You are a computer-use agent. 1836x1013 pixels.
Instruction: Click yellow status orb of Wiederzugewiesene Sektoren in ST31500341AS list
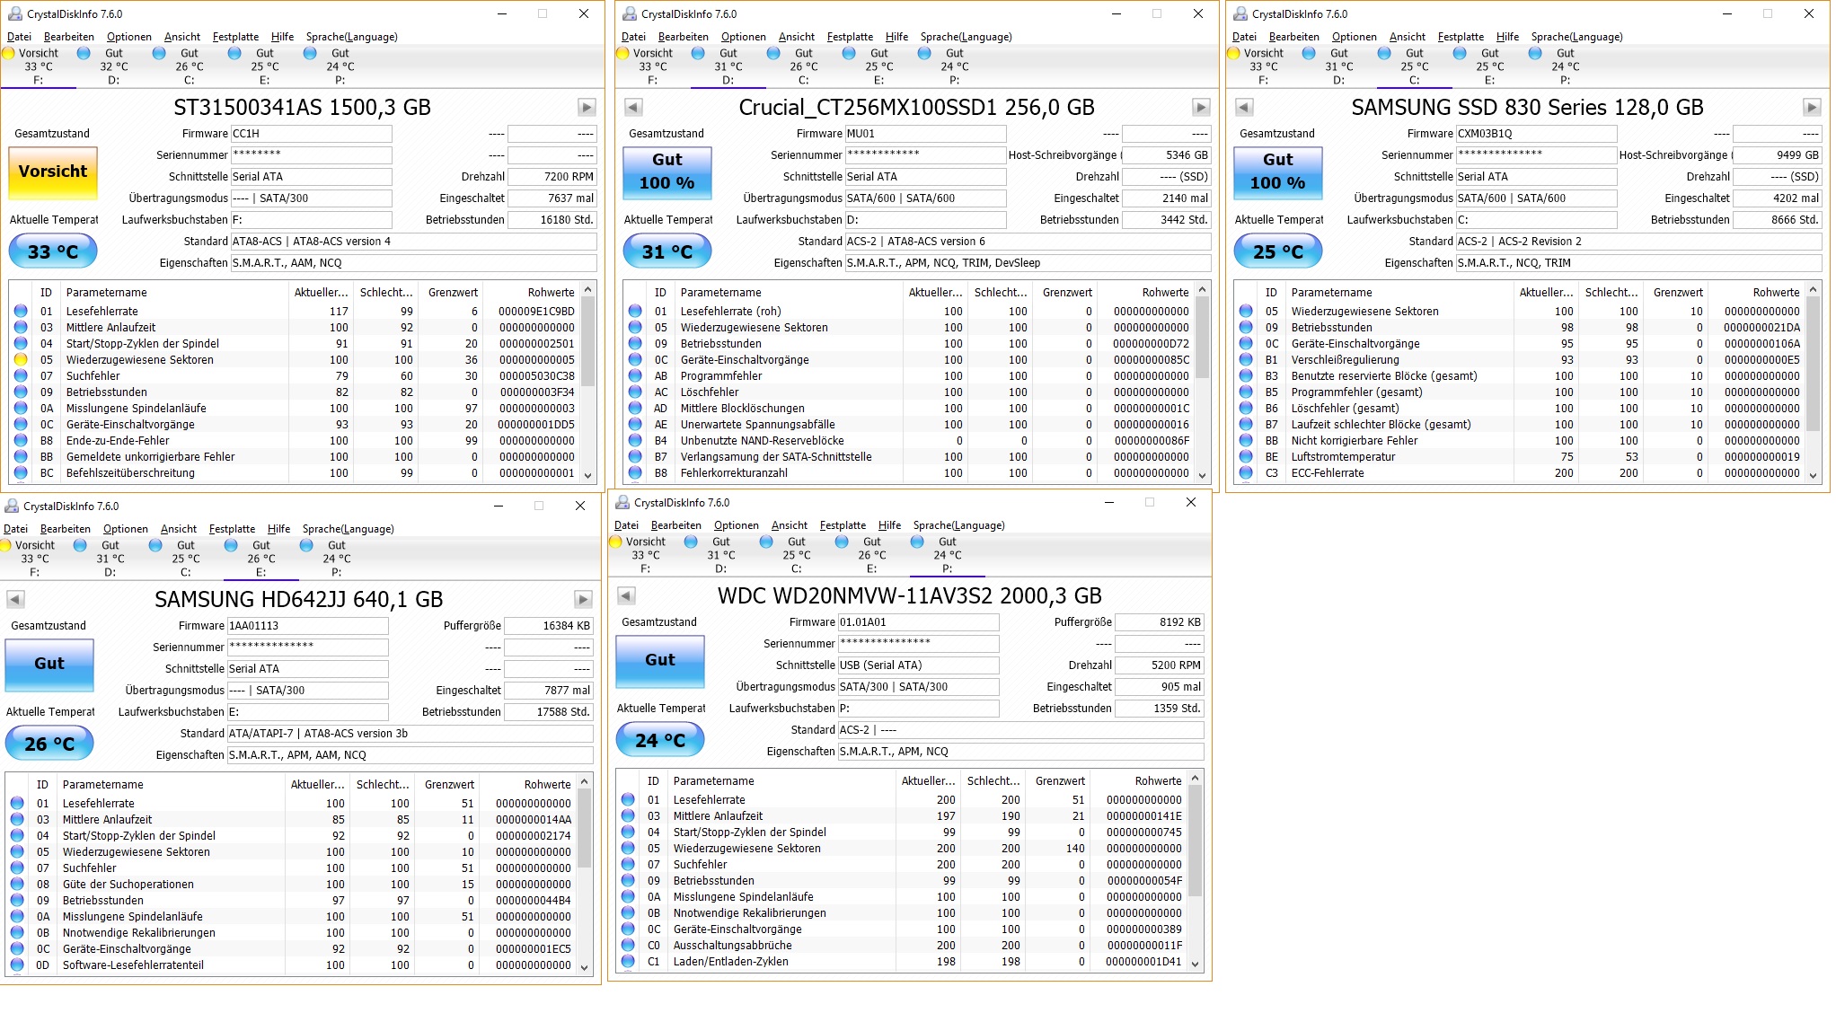pyautogui.click(x=21, y=360)
